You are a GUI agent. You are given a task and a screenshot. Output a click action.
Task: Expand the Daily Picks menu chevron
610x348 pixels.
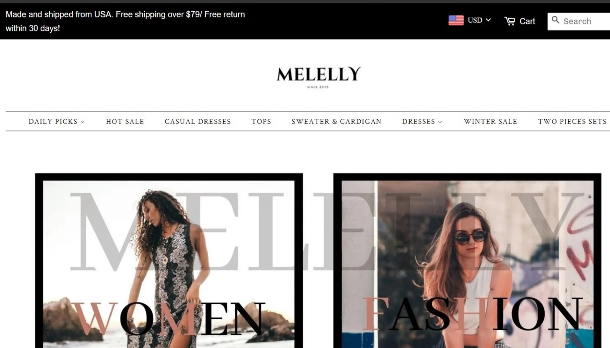82,122
